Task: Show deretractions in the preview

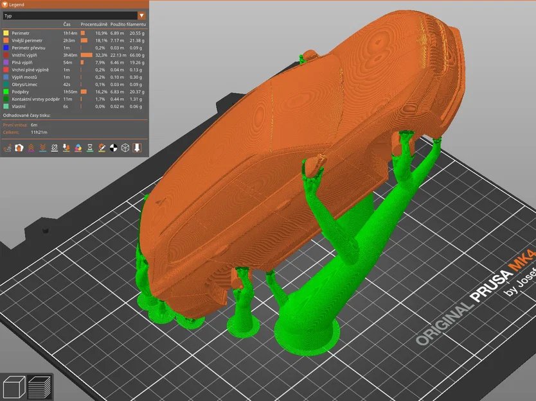Action: coord(42,149)
